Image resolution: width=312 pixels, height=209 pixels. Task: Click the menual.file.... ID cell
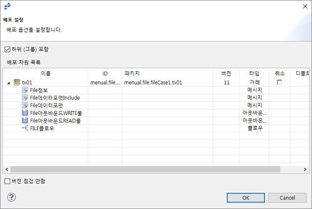pos(105,82)
